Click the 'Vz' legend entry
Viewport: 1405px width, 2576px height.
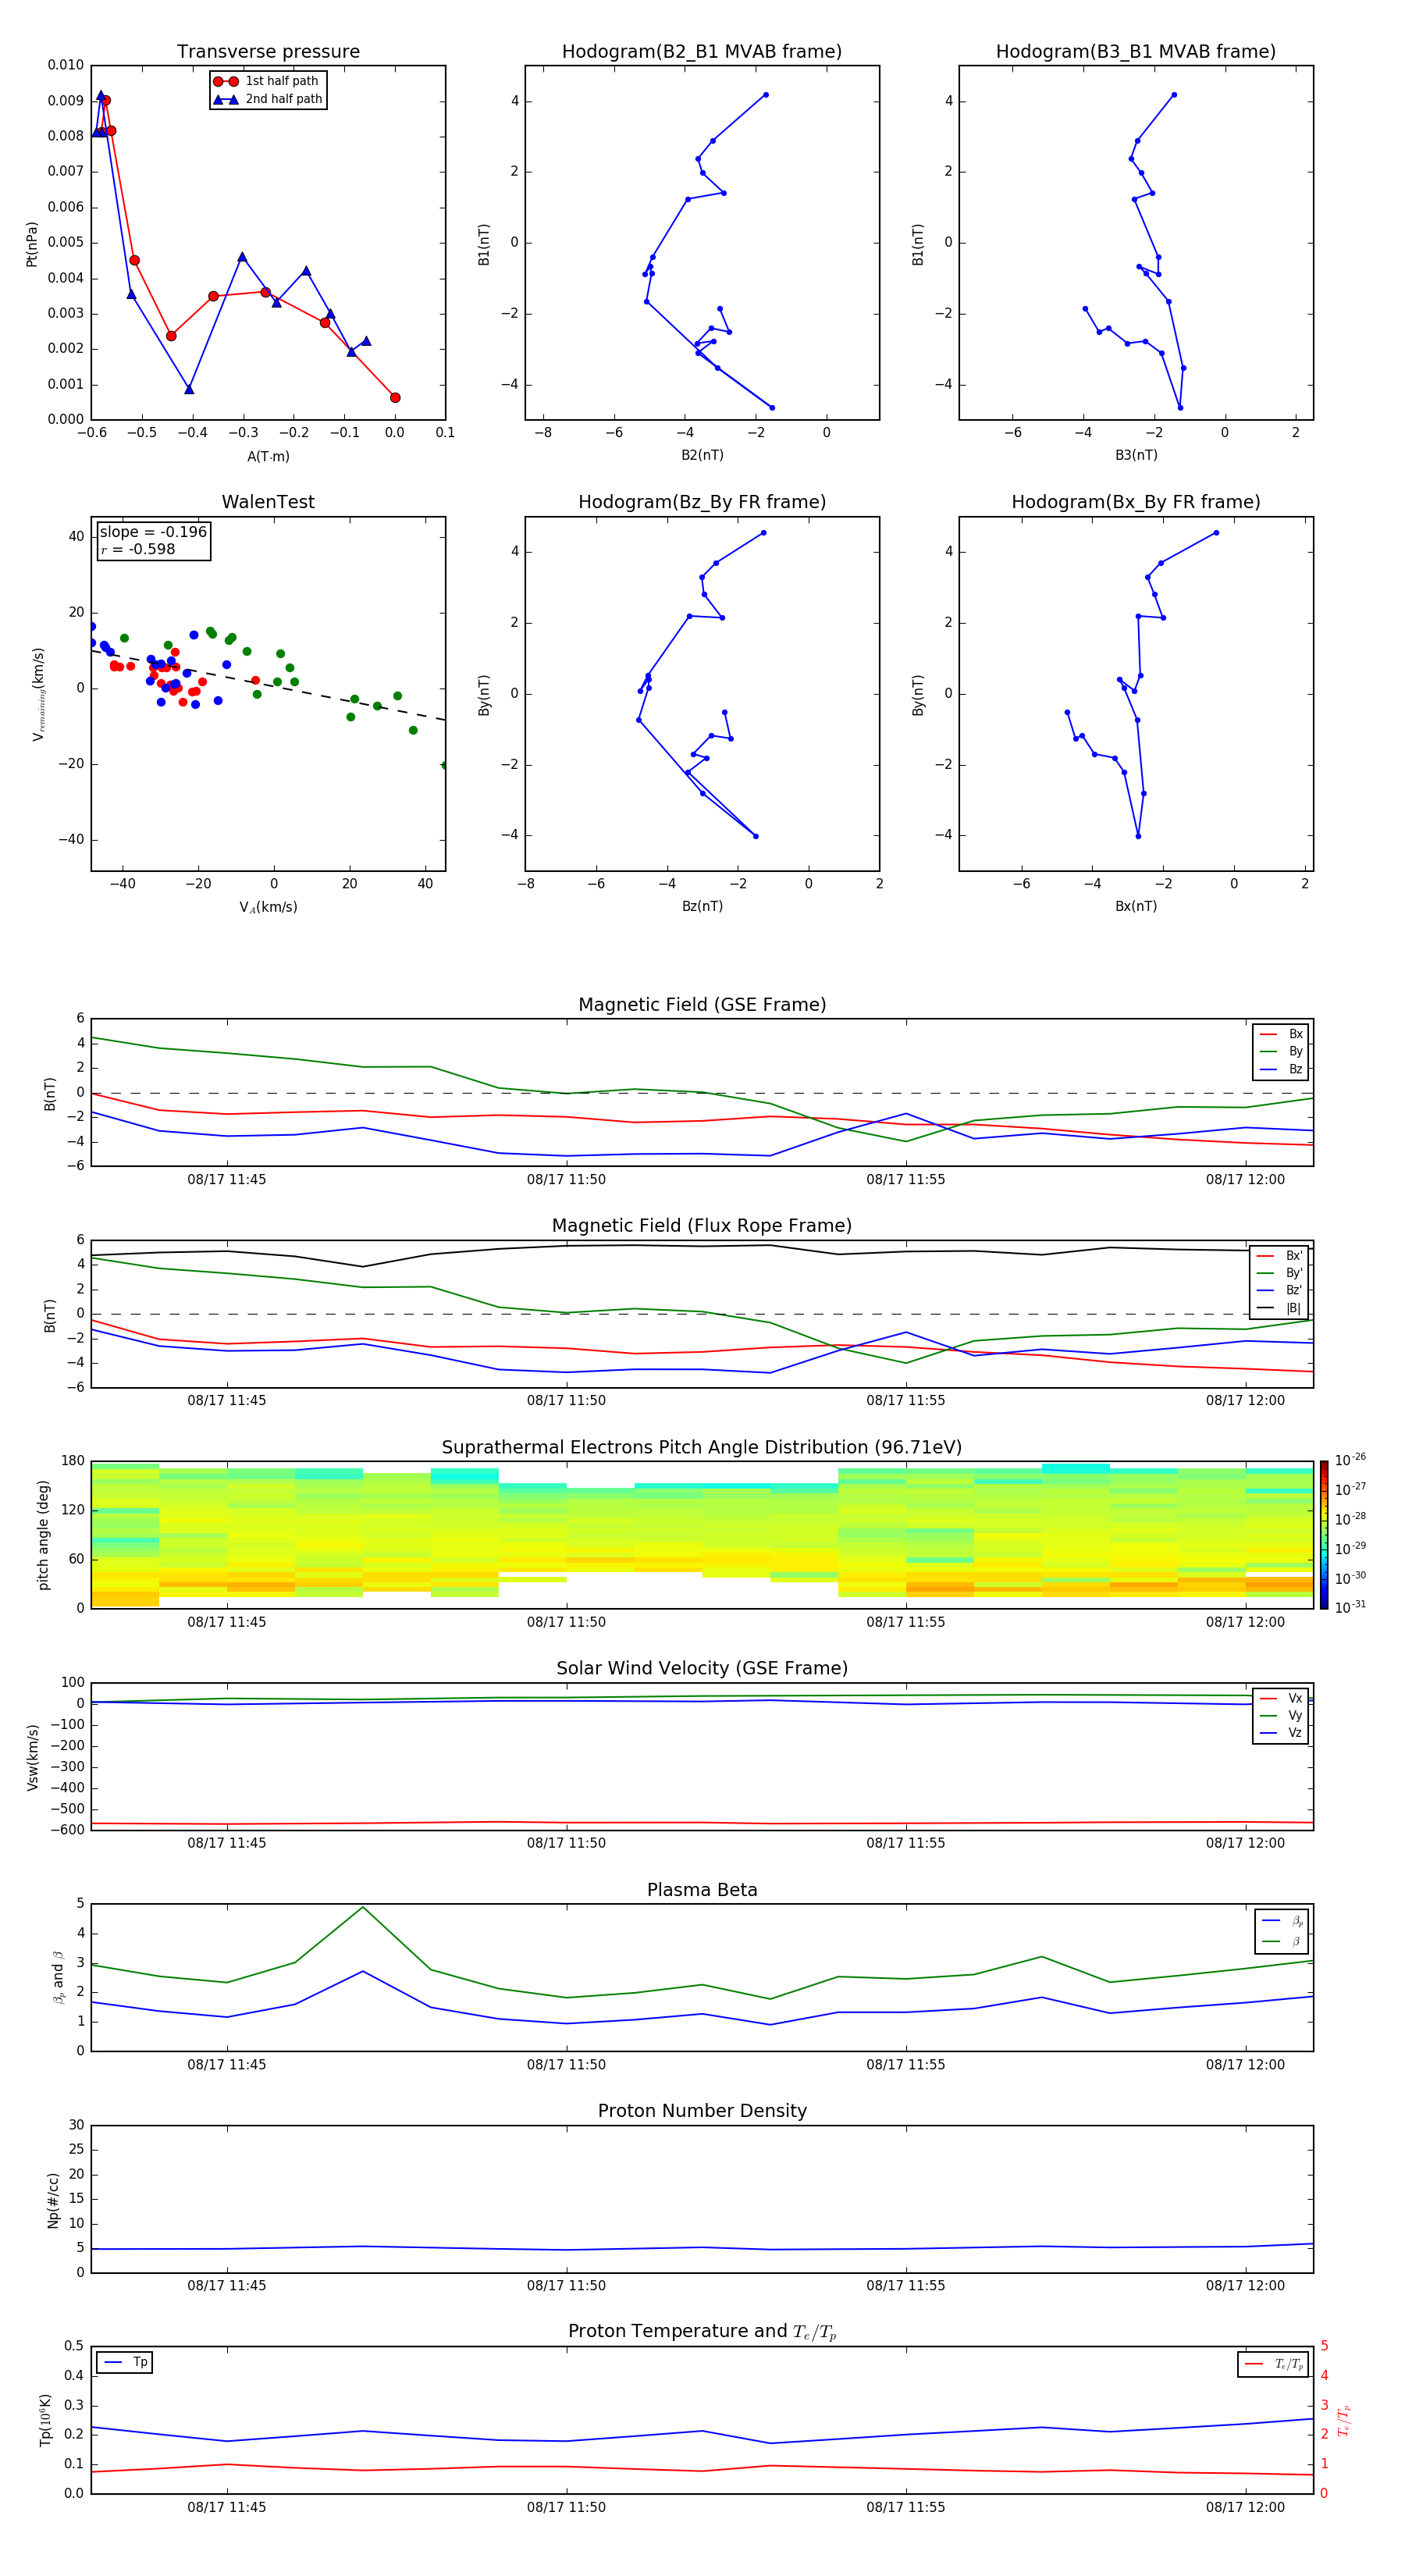tap(1281, 1733)
